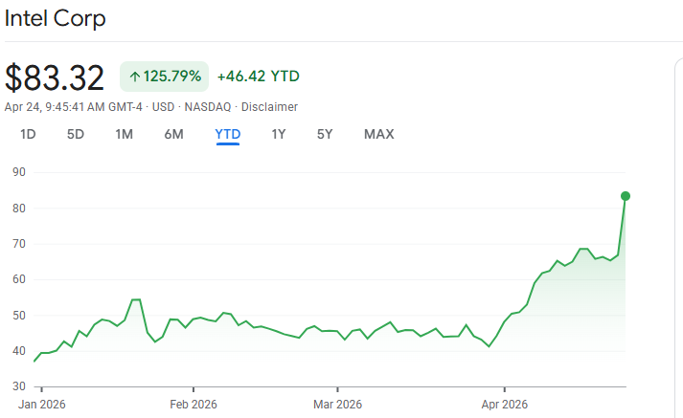The width and height of the screenshot is (683, 418).
Task: Click the $83.32 price value
Action: coord(55,77)
